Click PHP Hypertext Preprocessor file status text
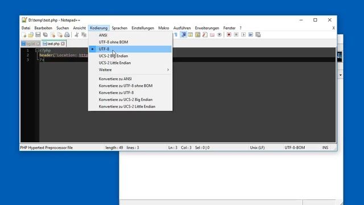Viewport: 364px width, 205px height. click(47, 147)
